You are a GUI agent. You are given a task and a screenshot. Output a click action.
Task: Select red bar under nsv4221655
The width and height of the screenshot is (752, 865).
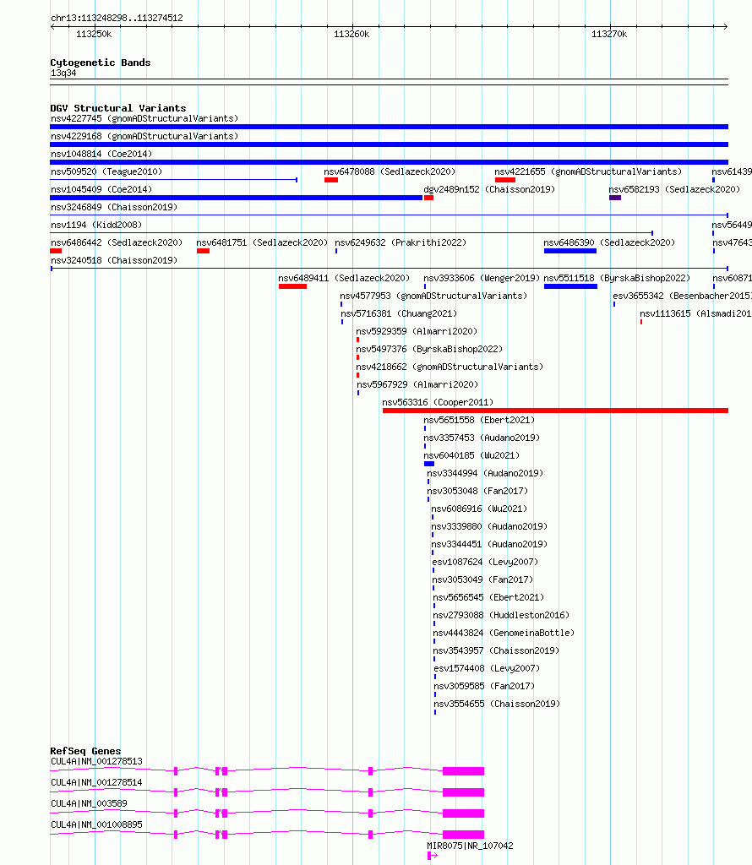tap(504, 180)
